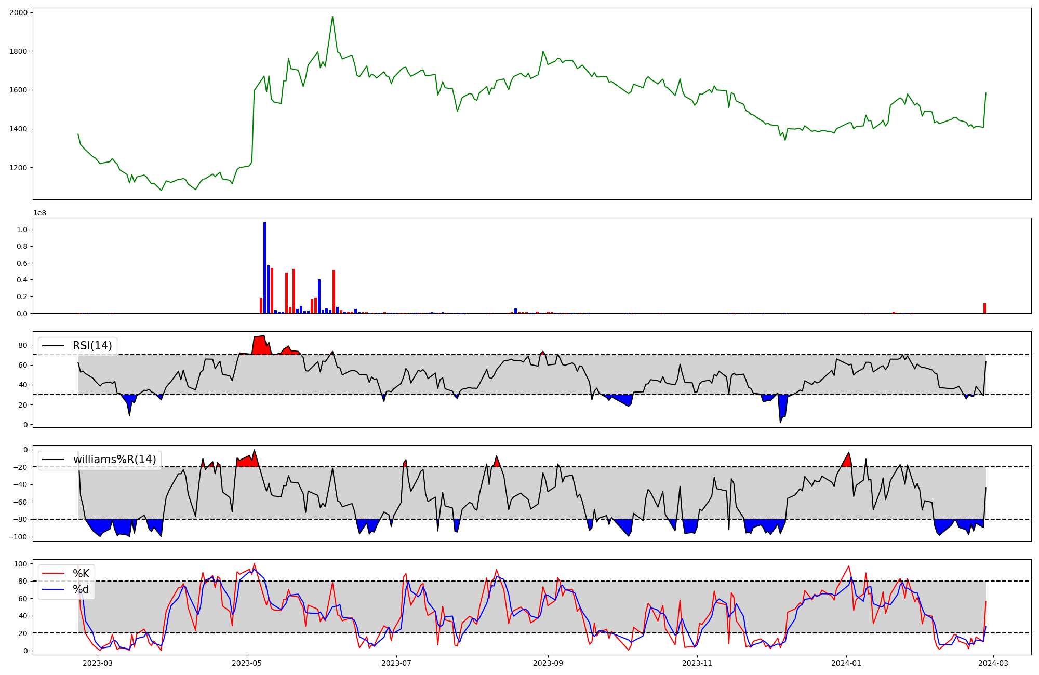This screenshot has width=1039, height=675.
Task: Click the 2024-03 x-axis date label
Action: click(x=994, y=663)
